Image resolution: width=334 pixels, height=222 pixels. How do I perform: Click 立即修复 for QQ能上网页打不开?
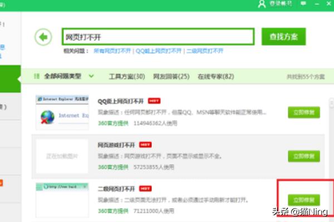click(x=304, y=112)
